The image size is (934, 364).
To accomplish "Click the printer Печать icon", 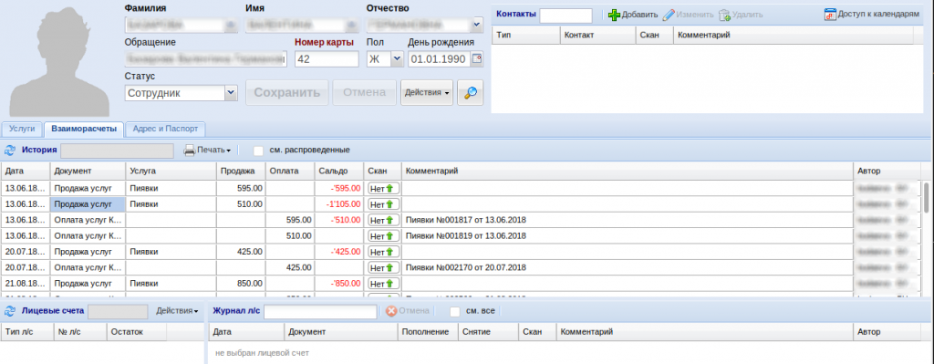I will tap(190, 151).
